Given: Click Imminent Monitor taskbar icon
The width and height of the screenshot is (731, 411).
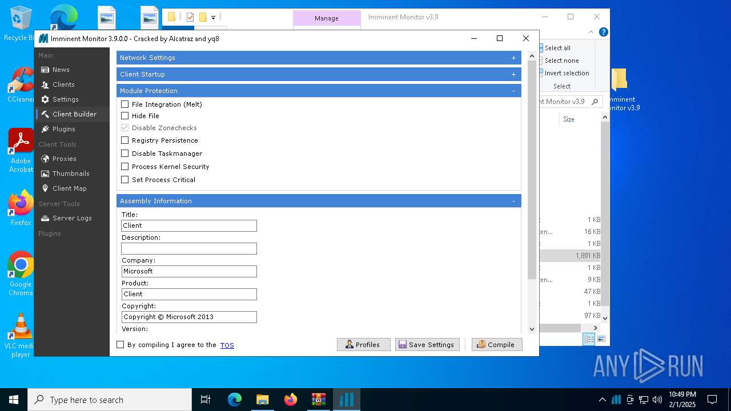Looking at the screenshot, I should pos(347,400).
